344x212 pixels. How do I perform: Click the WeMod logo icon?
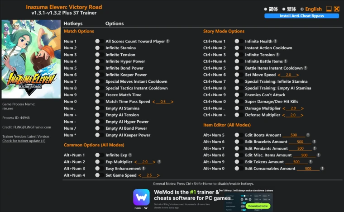coord(141,198)
